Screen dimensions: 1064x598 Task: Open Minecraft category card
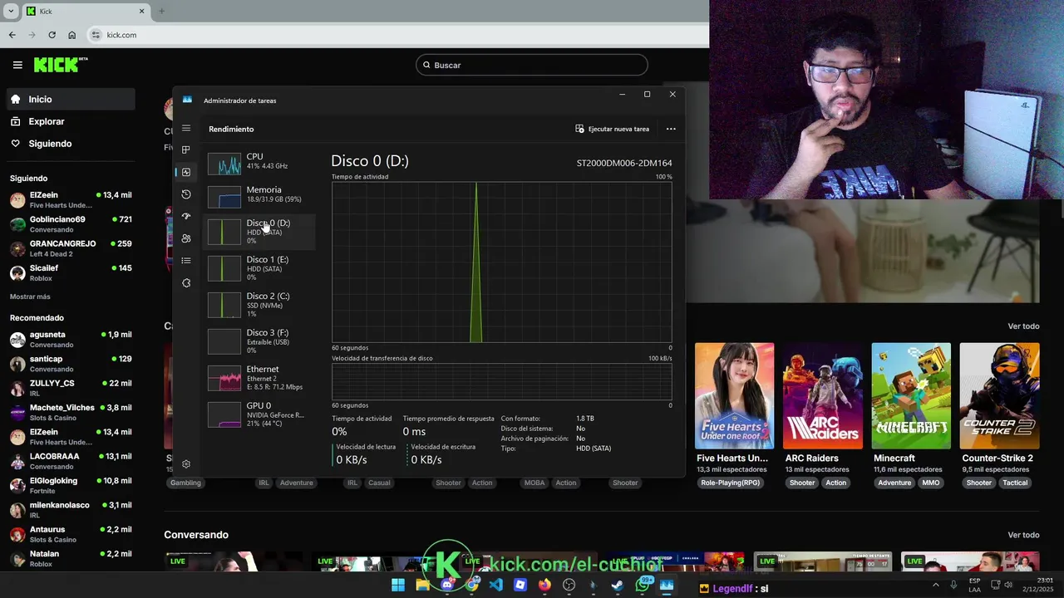pos(911,396)
